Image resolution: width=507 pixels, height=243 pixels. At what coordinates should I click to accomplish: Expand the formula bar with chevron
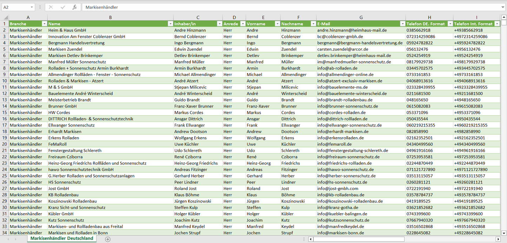(x=503, y=7)
